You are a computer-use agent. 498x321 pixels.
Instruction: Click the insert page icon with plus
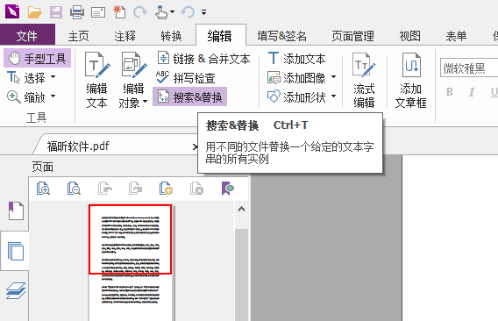[x=166, y=189]
